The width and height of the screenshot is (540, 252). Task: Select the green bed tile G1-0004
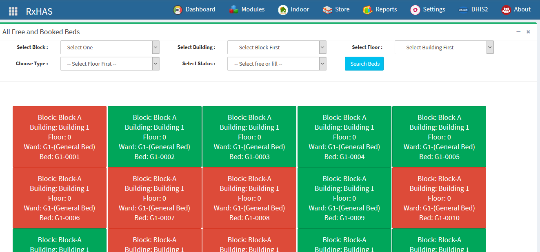click(x=344, y=137)
